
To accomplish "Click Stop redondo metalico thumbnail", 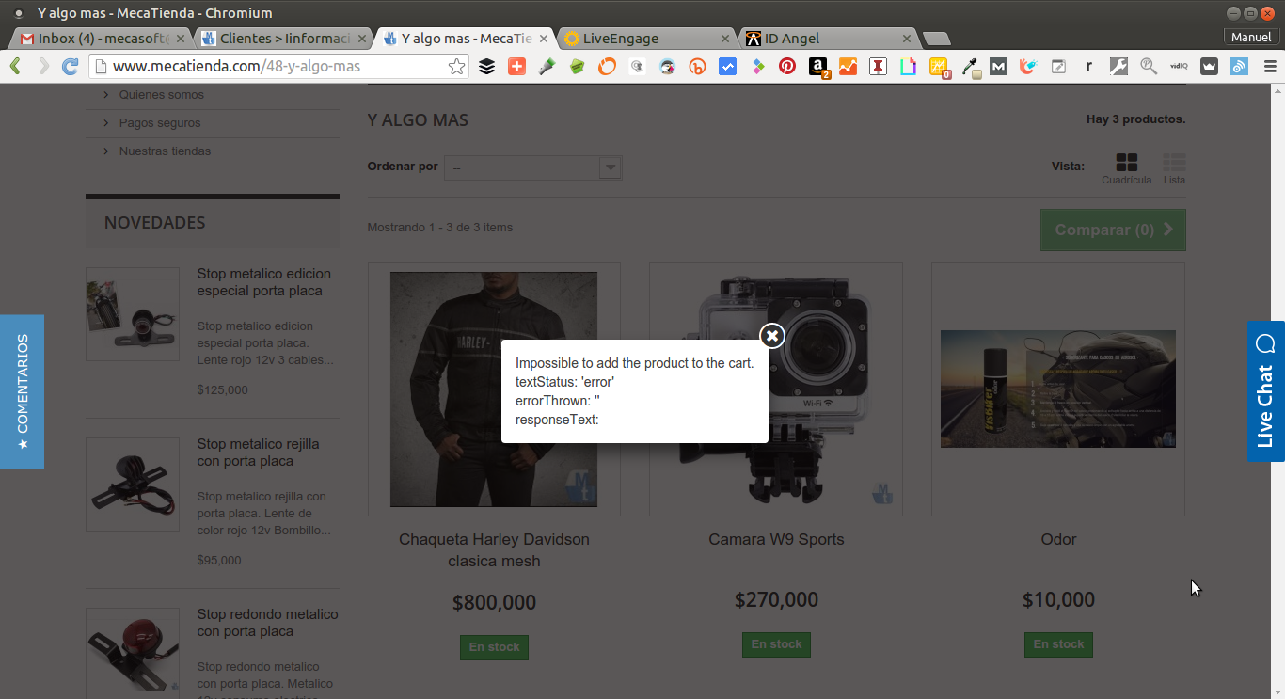I will [133, 653].
